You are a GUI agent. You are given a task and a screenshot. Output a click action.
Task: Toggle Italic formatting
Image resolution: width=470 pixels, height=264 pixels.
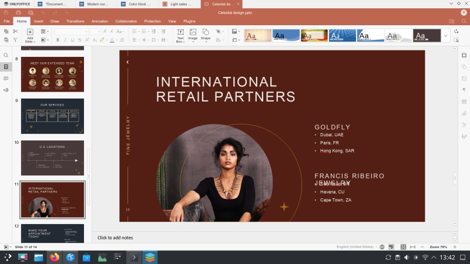point(65,40)
